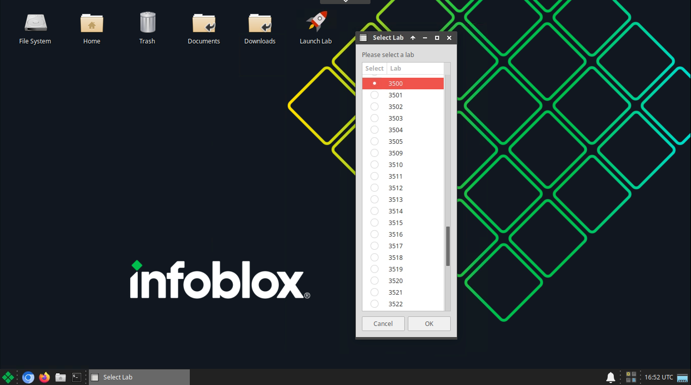691x385 pixels.
Task: Open the terminal from the taskbar
Action: tap(77, 377)
